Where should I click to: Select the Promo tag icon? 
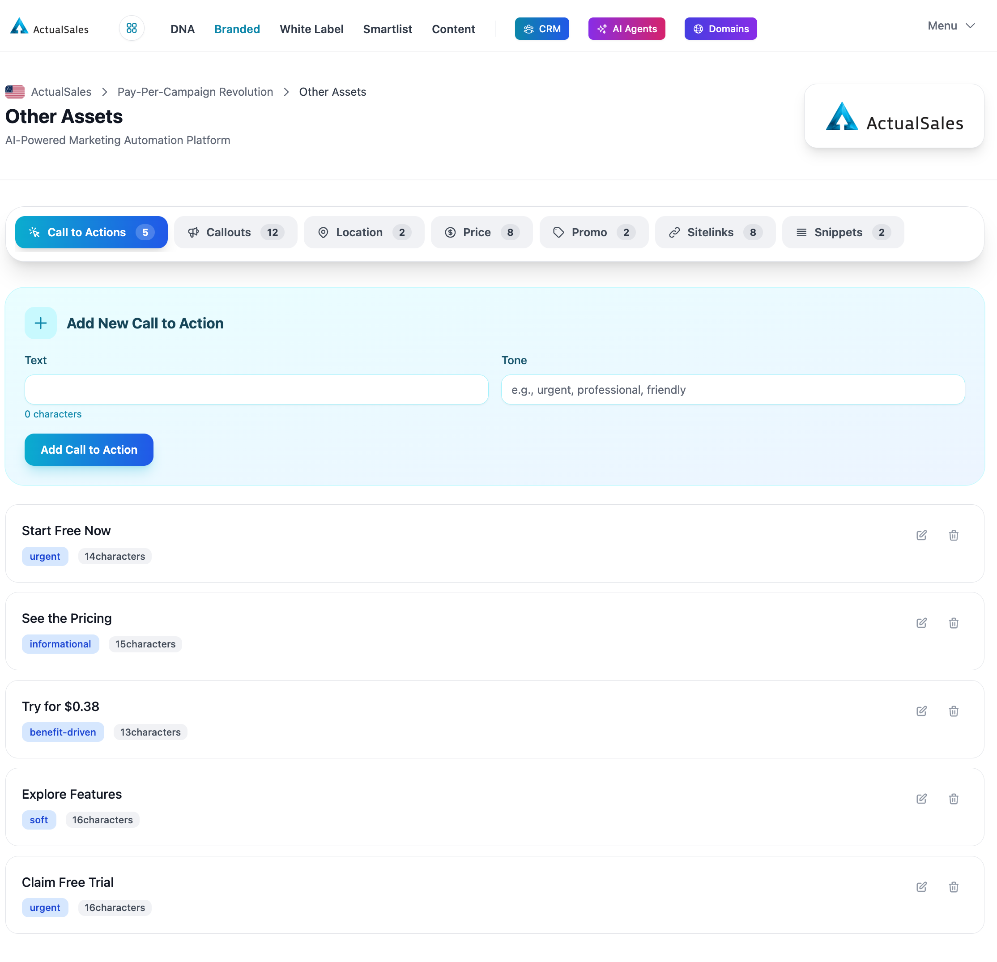pos(558,232)
